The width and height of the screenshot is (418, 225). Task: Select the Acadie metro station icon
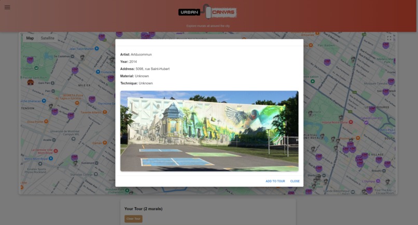54,140
